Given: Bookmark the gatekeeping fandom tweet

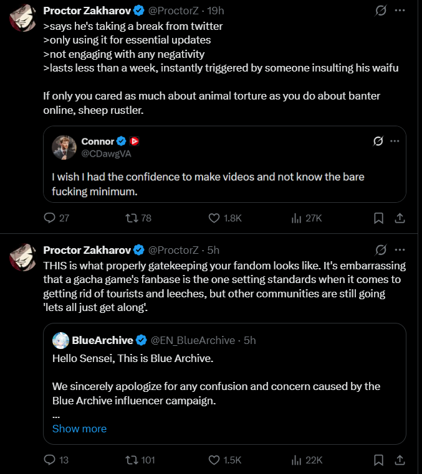Looking at the screenshot, I should click(378, 460).
